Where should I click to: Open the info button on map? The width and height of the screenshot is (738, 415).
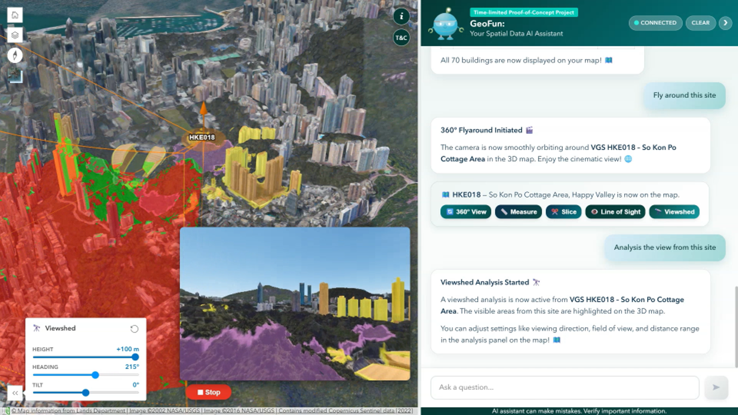401,17
